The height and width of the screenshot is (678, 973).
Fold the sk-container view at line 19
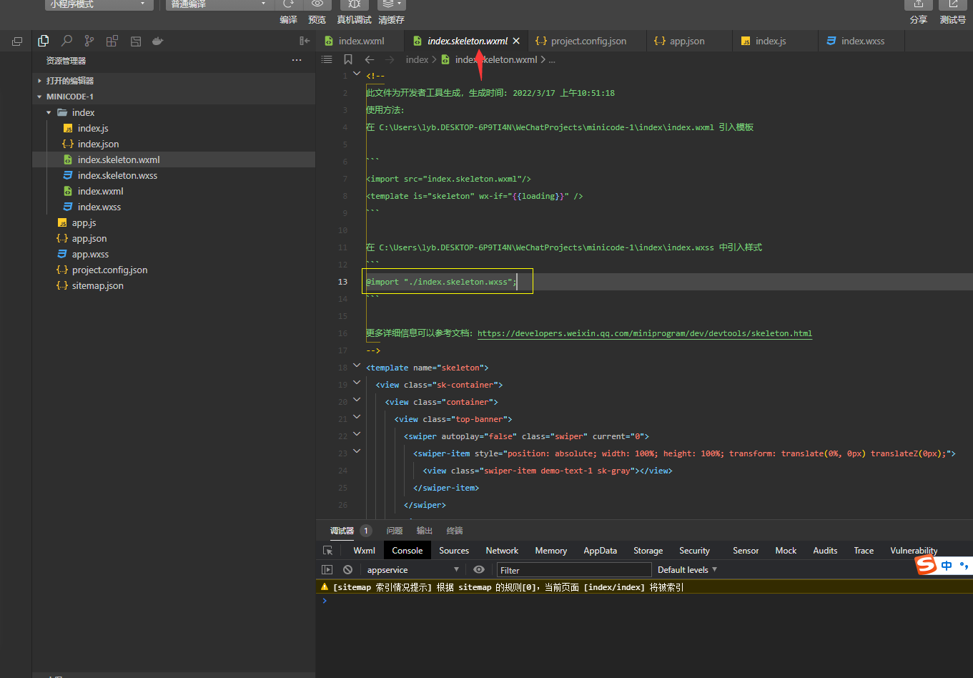tap(357, 383)
